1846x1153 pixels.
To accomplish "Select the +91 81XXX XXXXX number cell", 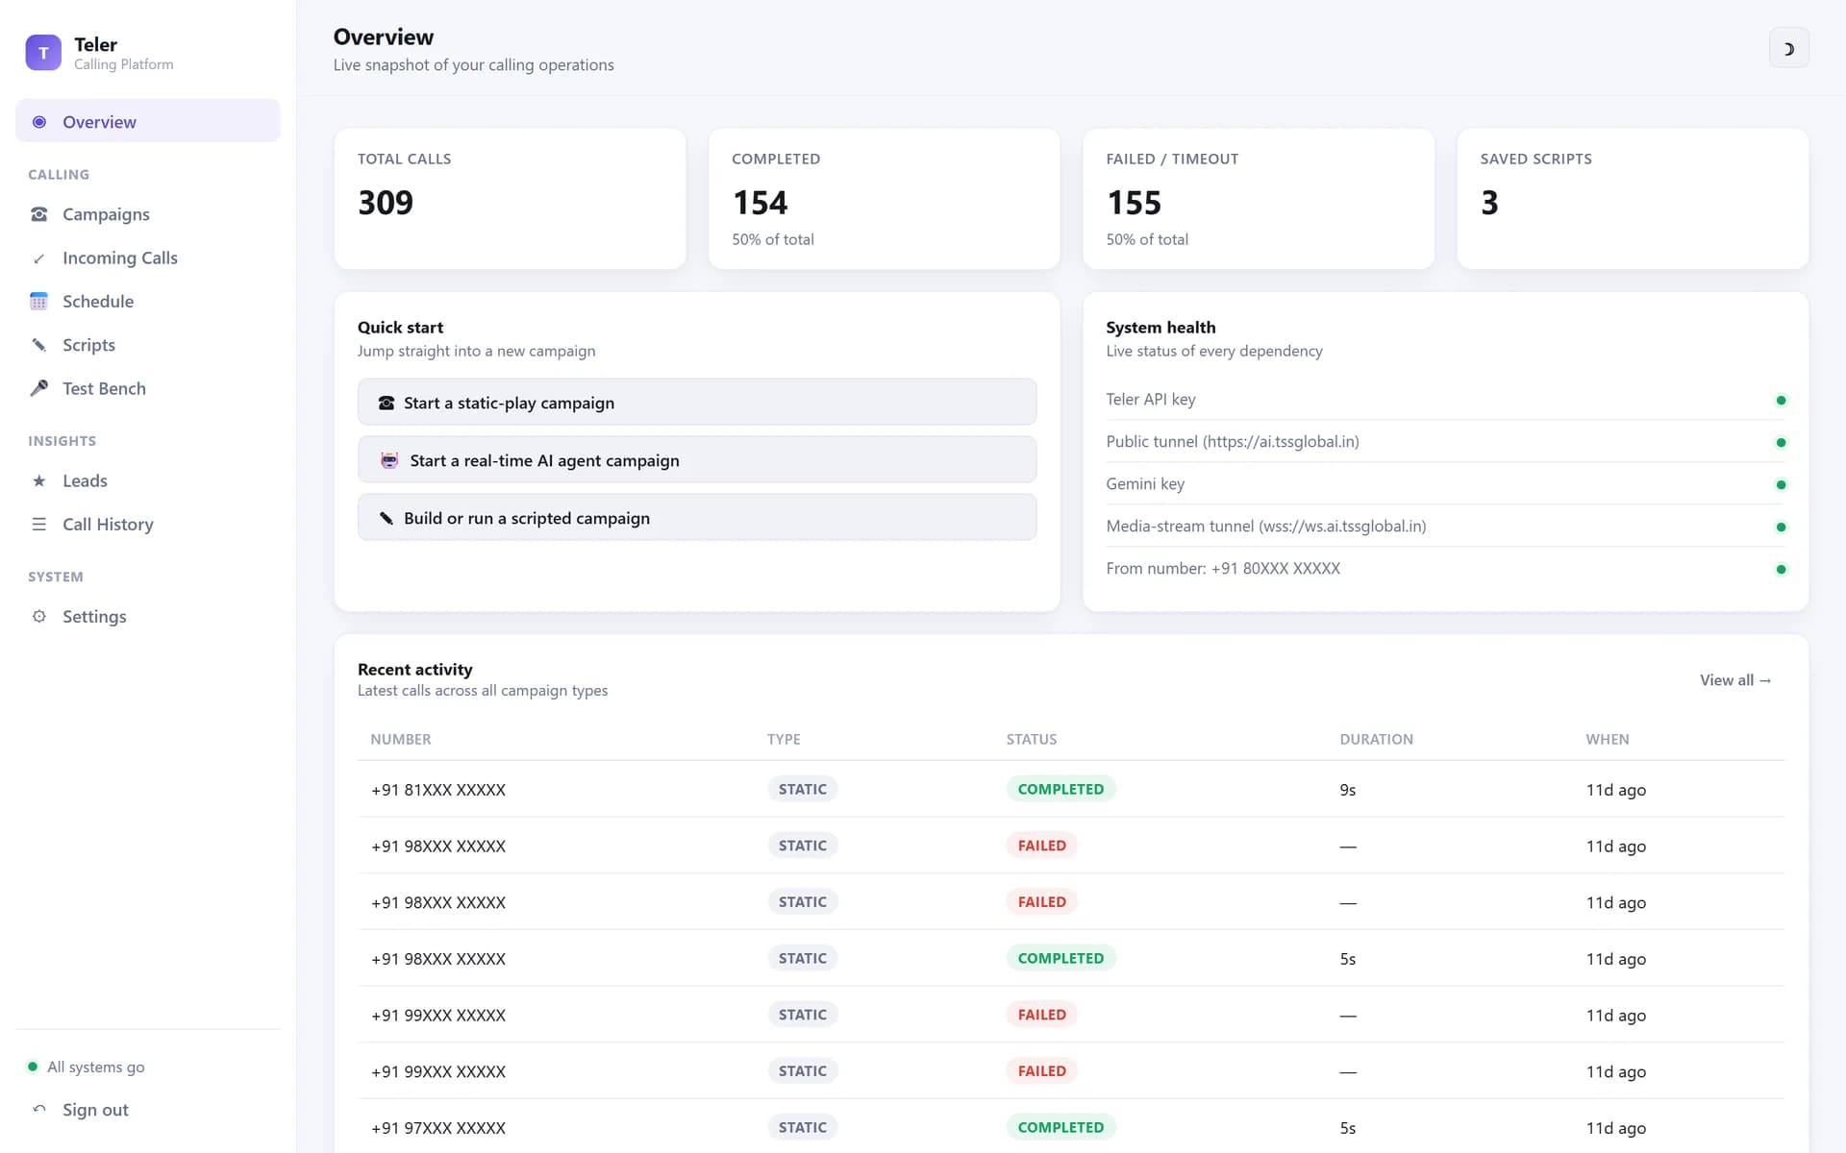I will (438, 790).
